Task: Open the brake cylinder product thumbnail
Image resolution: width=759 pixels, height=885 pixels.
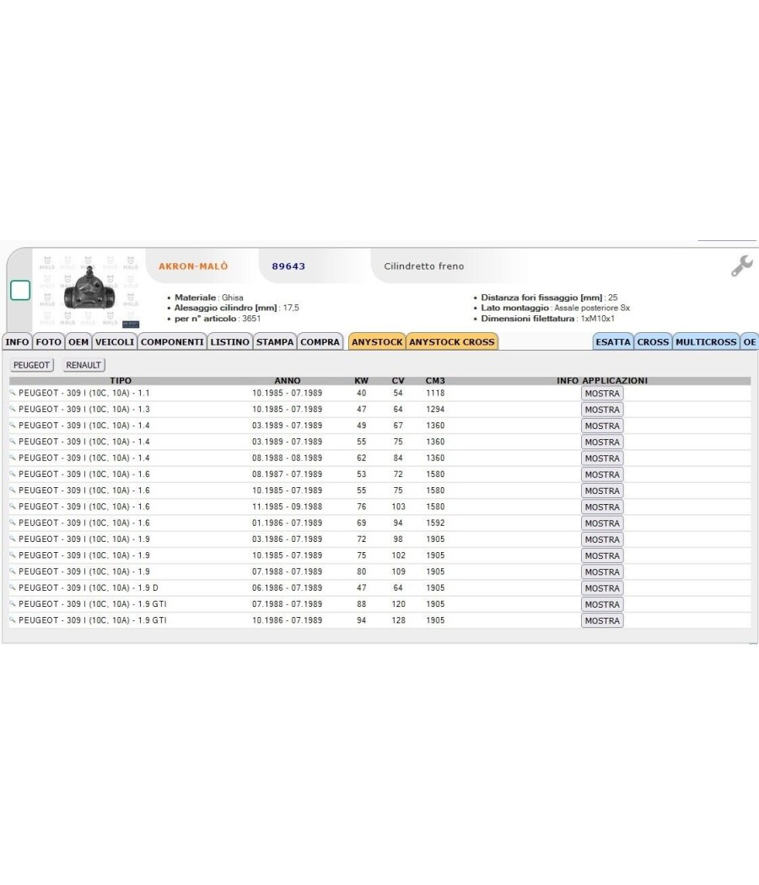Action: point(88,290)
